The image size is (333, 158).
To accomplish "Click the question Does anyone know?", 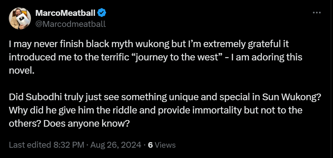I will point(86,124).
